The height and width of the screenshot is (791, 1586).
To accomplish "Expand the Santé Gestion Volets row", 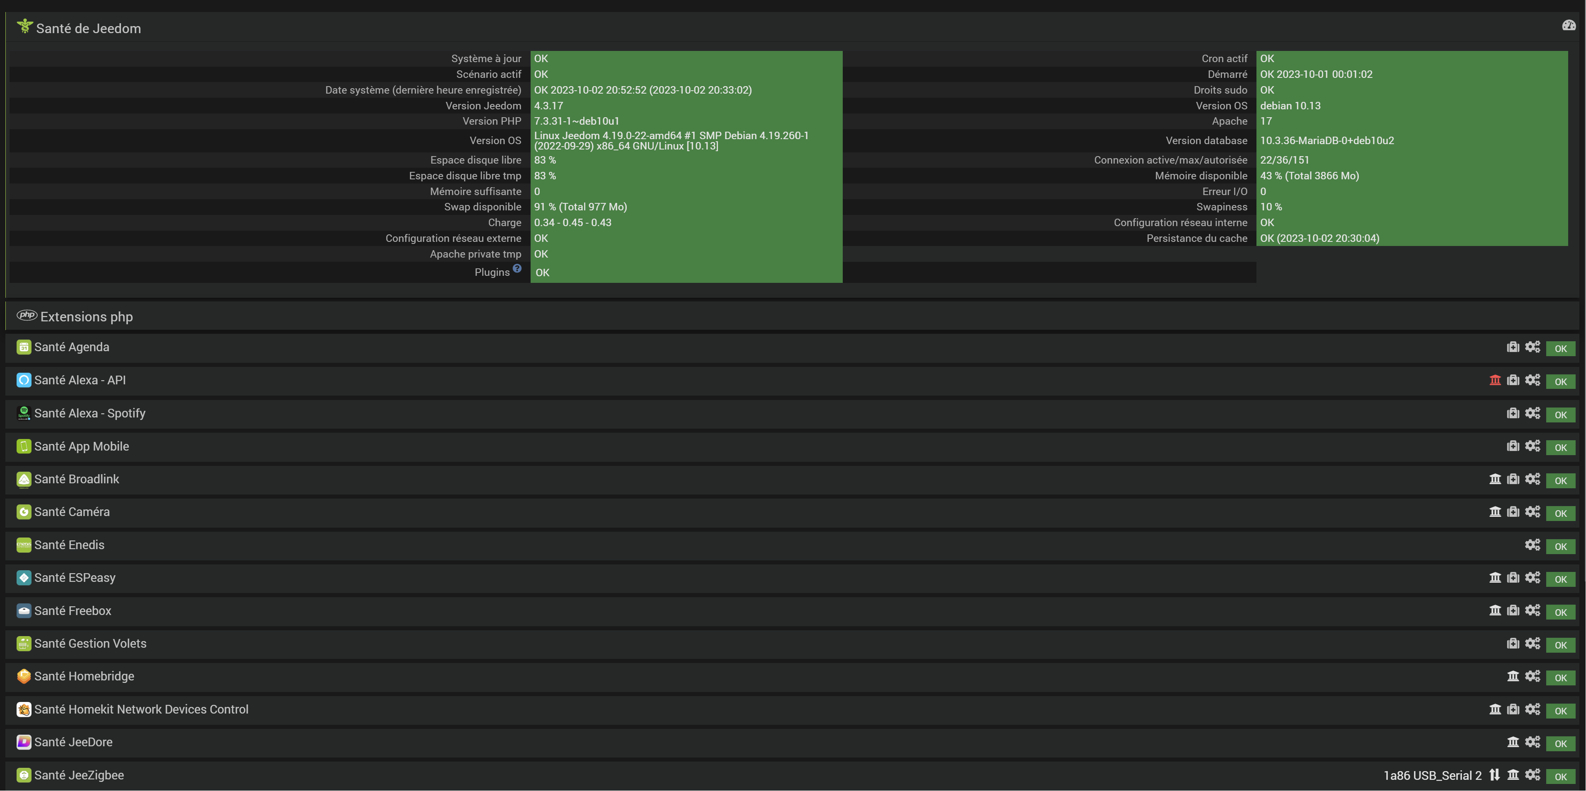I will coord(90,644).
